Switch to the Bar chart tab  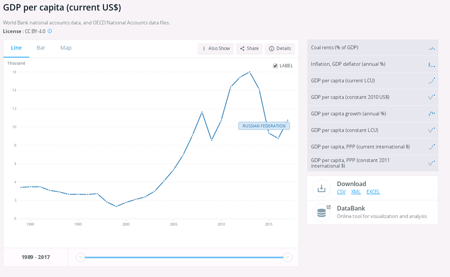coord(41,48)
